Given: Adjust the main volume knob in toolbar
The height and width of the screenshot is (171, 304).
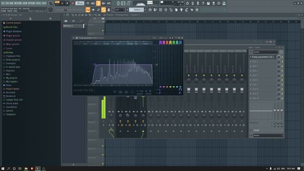Looking at the screenshot, I should pyautogui.click(x=51, y=3).
